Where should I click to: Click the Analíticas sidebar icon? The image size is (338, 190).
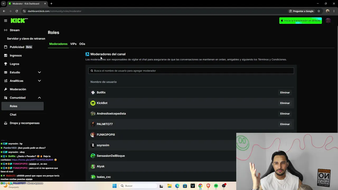pyautogui.click(x=6, y=81)
